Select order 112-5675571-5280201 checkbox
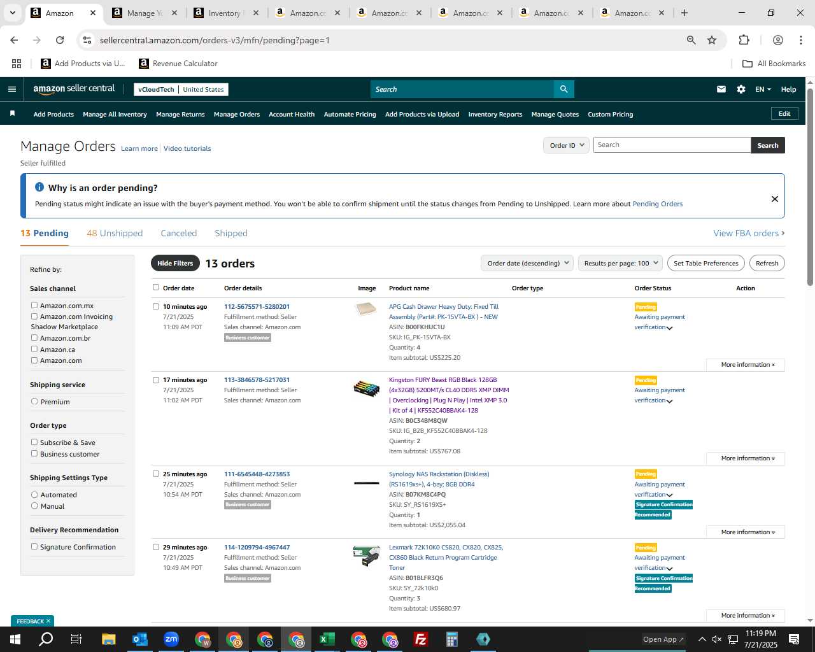The width and height of the screenshot is (815, 652). click(x=156, y=306)
